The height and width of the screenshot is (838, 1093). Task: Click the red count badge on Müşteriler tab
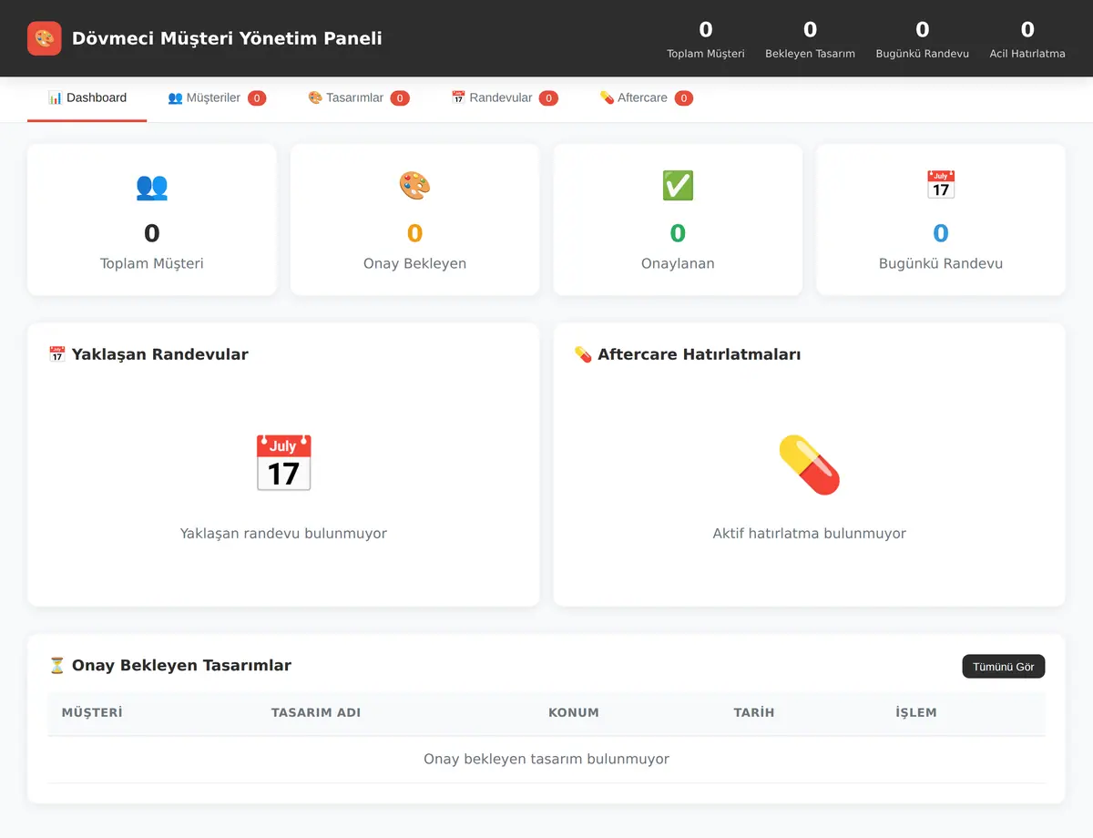click(257, 98)
